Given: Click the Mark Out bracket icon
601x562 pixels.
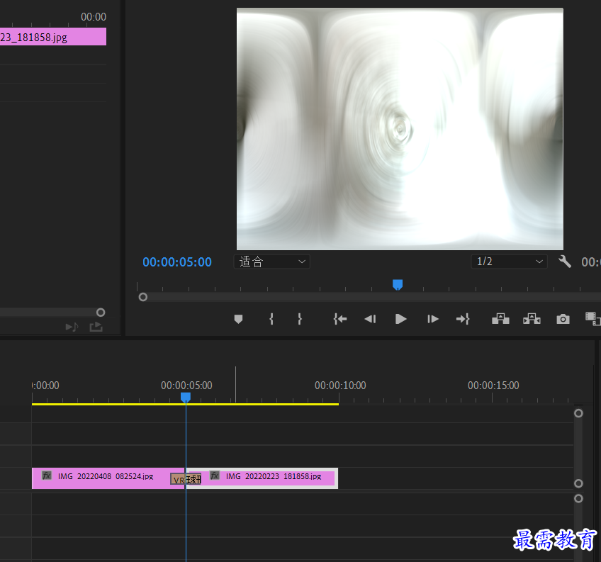Looking at the screenshot, I should (x=300, y=319).
